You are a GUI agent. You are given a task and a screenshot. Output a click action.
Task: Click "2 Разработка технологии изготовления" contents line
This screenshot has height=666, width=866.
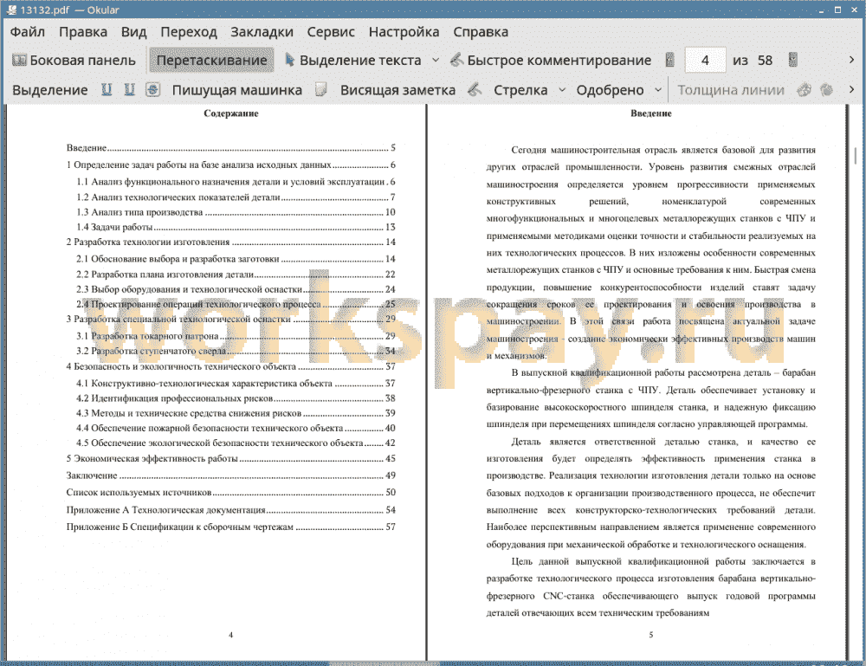click(x=231, y=242)
